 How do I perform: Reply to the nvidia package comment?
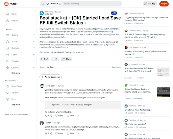tap(59, 134)
